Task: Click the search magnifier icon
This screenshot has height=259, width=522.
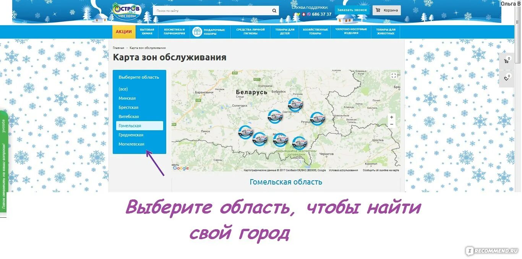Action: (x=274, y=11)
